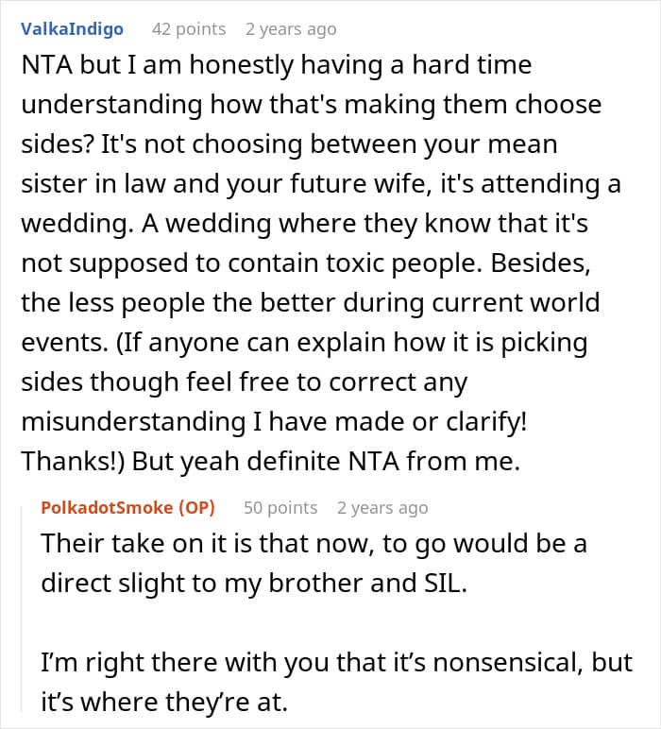Click the opening 'NTA' in ValkaIndigo's comment
The image size is (661, 729).
(47, 64)
